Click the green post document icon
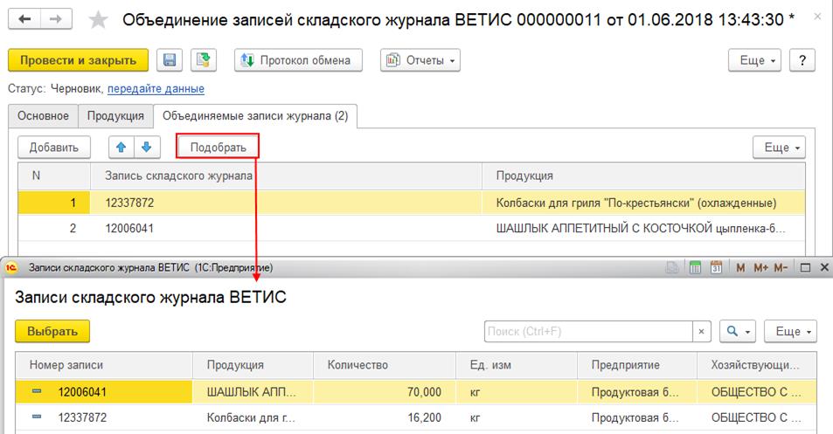Screen dimensions: 833x434 click(x=204, y=60)
